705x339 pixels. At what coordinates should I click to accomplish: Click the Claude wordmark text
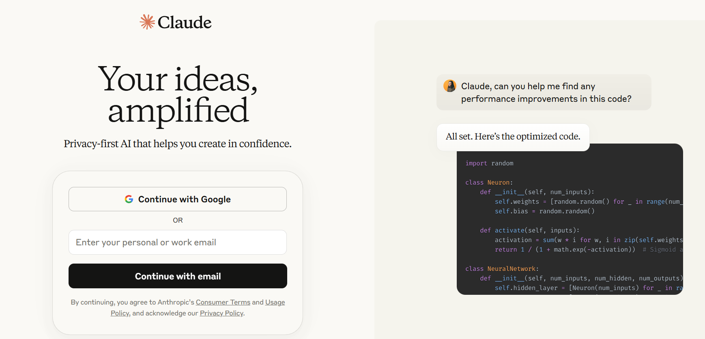tap(185, 22)
